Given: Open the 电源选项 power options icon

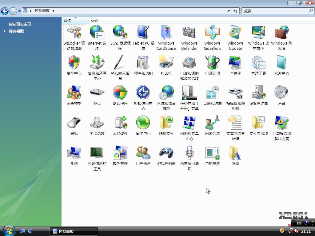Looking at the screenshot, I should (212, 63).
